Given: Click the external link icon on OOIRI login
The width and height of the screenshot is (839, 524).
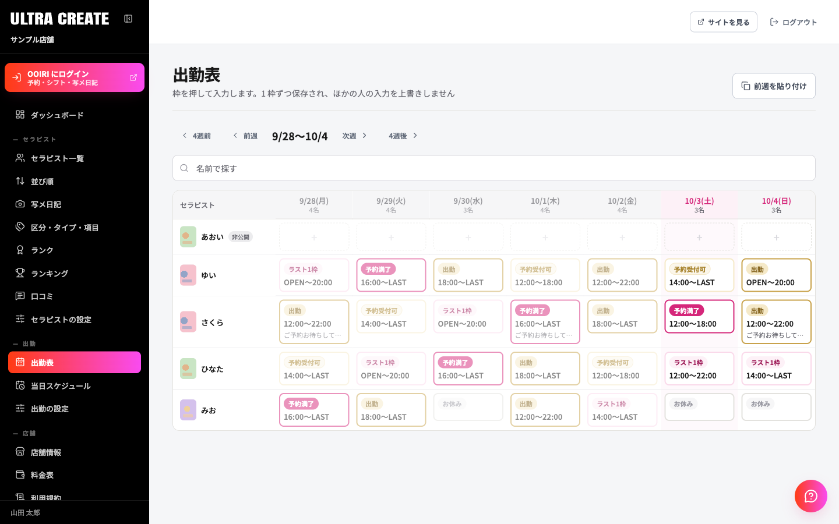Looking at the screenshot, I should [133, 77].
